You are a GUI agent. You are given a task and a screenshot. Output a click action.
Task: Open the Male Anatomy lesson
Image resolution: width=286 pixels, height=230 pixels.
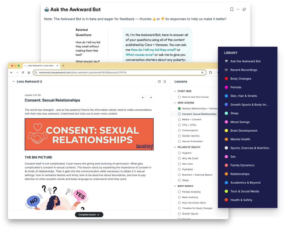coord(190,197)
